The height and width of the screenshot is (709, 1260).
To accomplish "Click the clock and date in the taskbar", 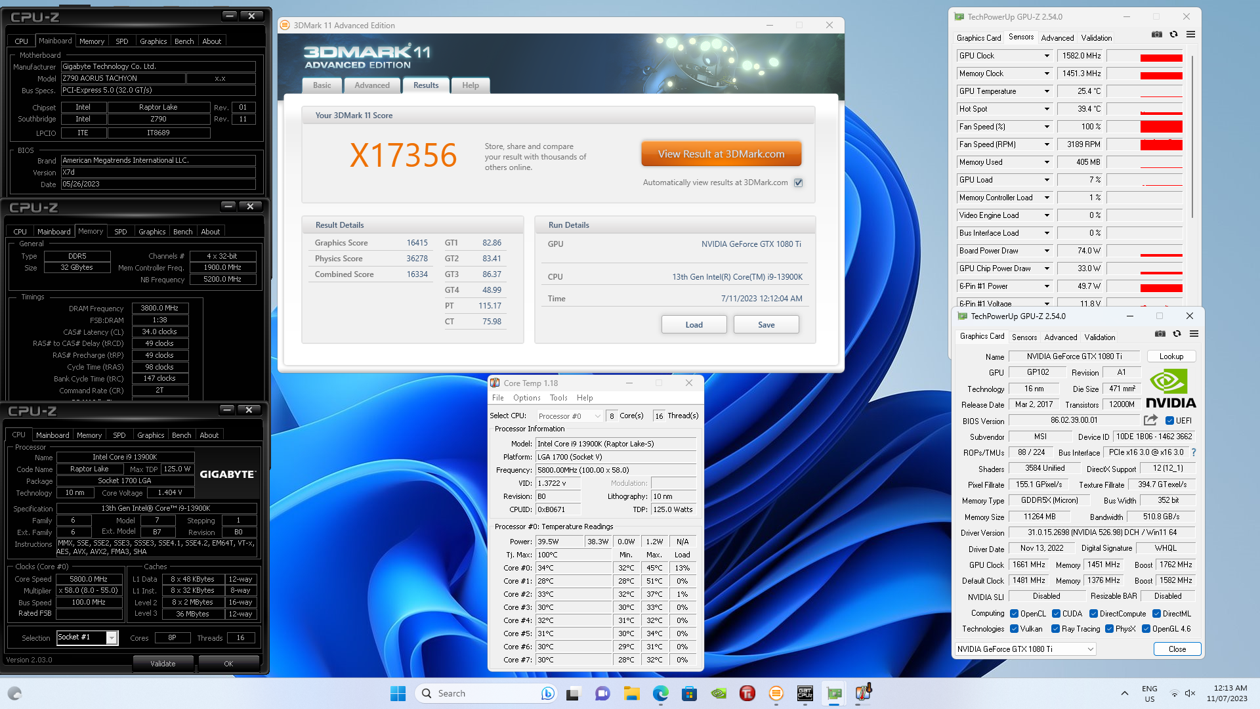I will tap(1227, 693).
